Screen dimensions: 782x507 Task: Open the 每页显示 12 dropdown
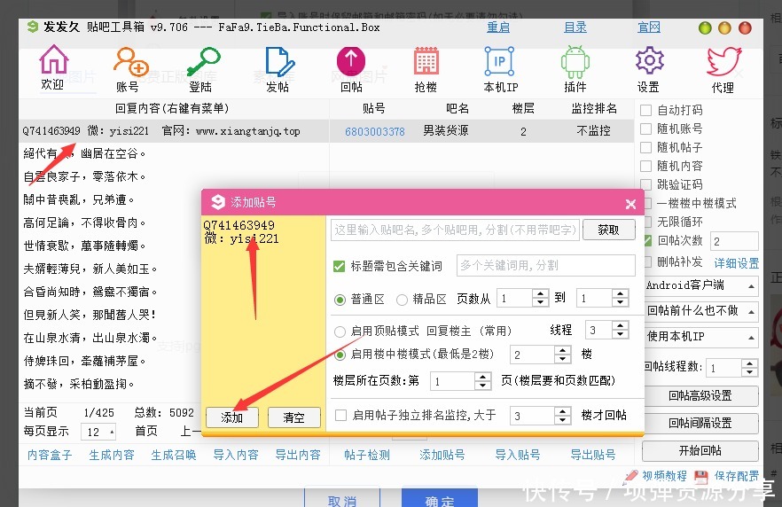pyautogui.click(x=98, y=432)
